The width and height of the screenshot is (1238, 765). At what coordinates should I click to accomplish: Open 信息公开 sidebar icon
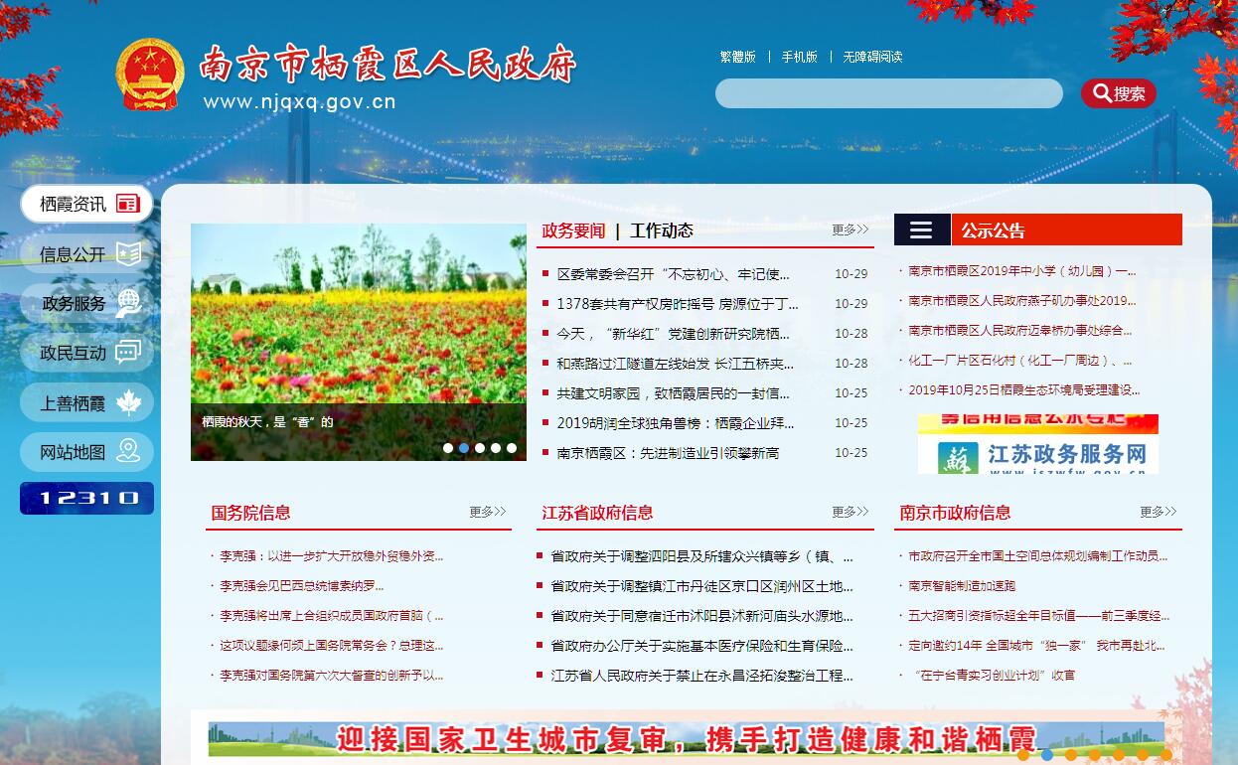(128, 253)
